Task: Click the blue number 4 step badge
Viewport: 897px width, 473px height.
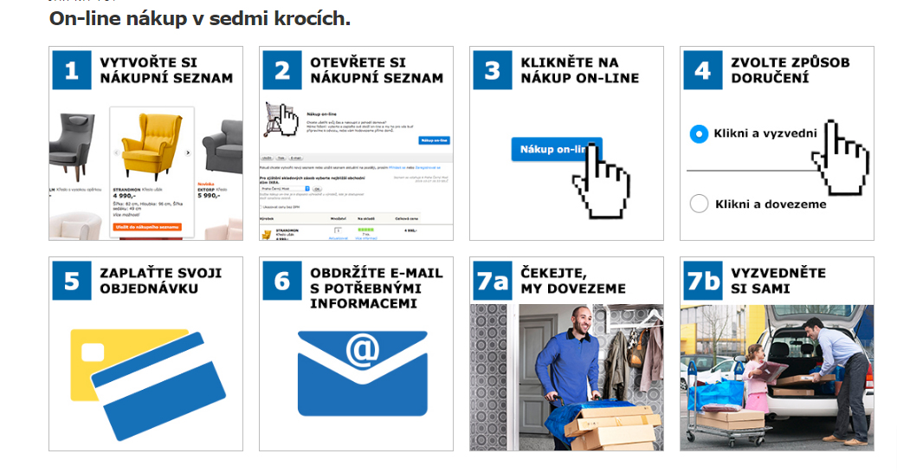Action: (x=702, y=70)
